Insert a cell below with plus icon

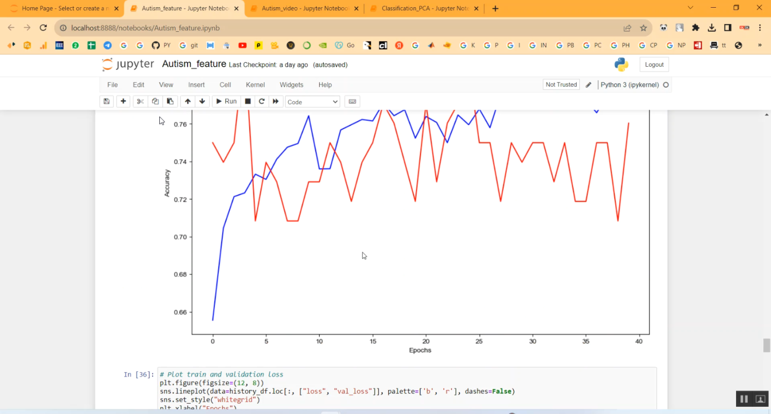123,102
